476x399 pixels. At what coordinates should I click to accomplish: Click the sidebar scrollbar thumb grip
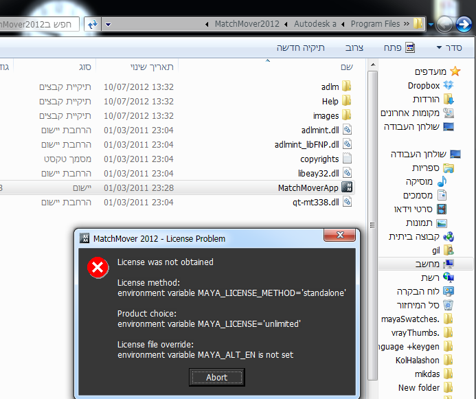(372, 225)
